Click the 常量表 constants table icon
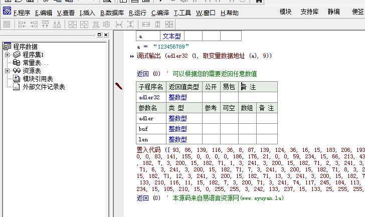Screen dimensions: 365x217 pos(17,63)
